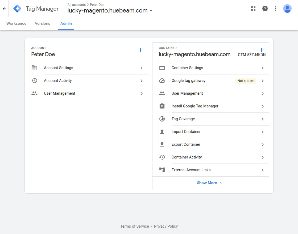Open Account Settings
Image resolution: width=298 pixels, height=234 pixels.
89,68
